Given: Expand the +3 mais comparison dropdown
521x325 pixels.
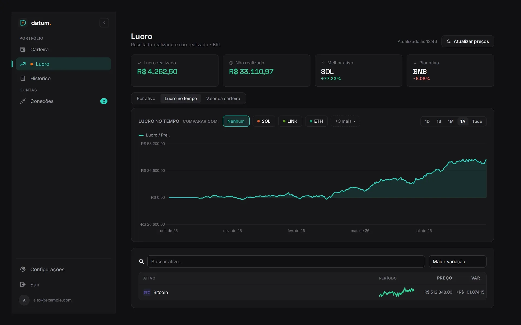Looking at the screenshot, I should pyautogui.click(x=345, y=121).
